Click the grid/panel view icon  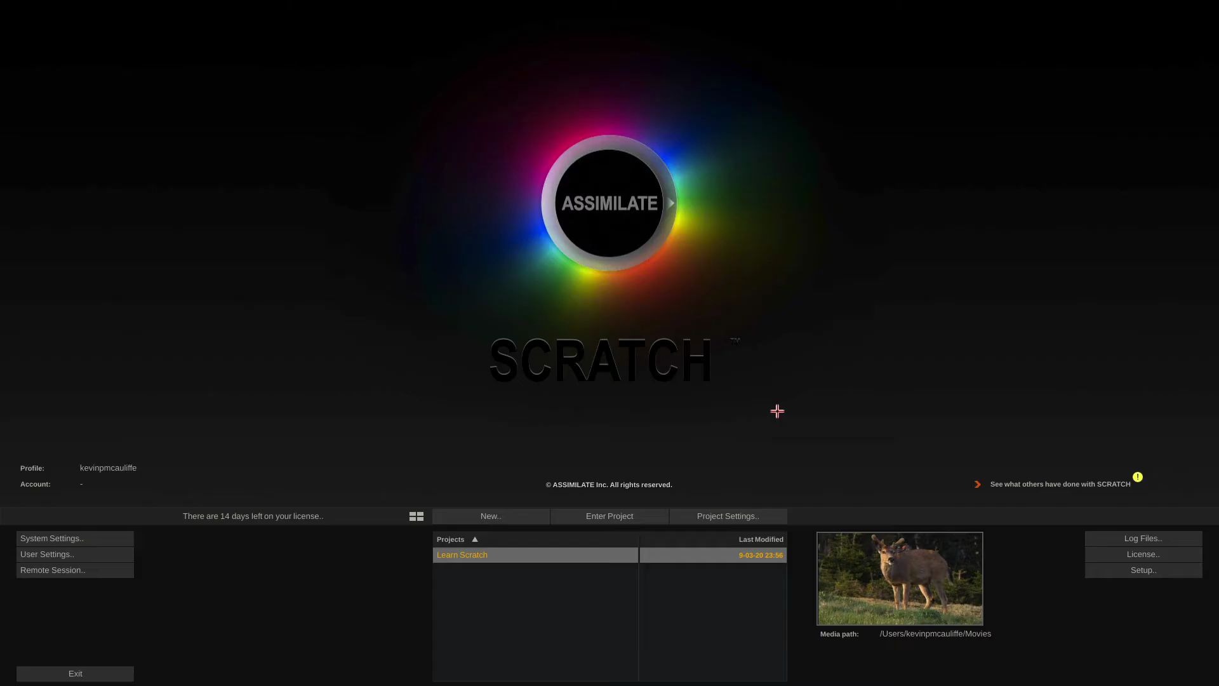pos(416,516)
